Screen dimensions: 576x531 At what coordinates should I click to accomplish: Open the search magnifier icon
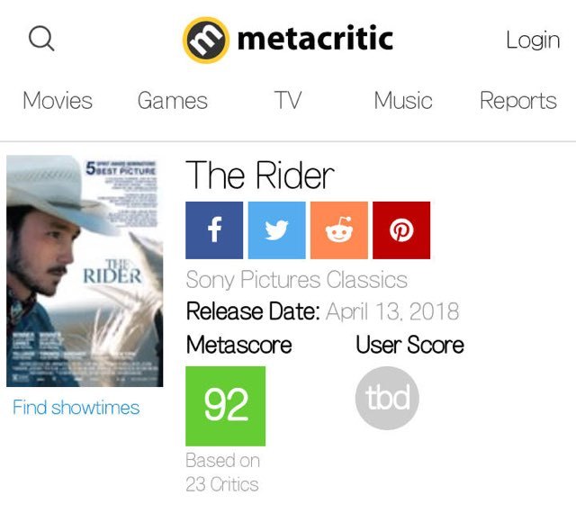click(x=41, y=38)
